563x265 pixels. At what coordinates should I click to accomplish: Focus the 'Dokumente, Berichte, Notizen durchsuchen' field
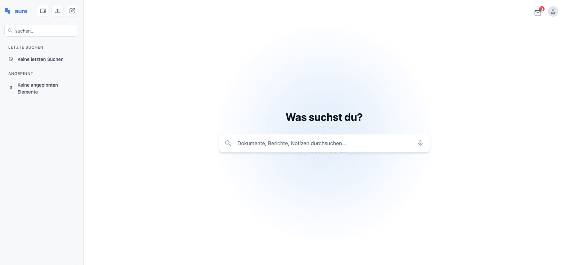pyautogui.click(x=324, y=143)
